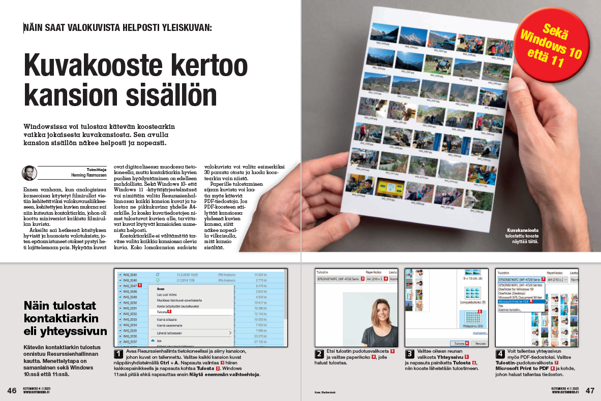This screenshot has width=601, height=401.
Task: Select Muokkaa Valokuvat-sovelluksella in the menu
Action: (x=179, y=300)
